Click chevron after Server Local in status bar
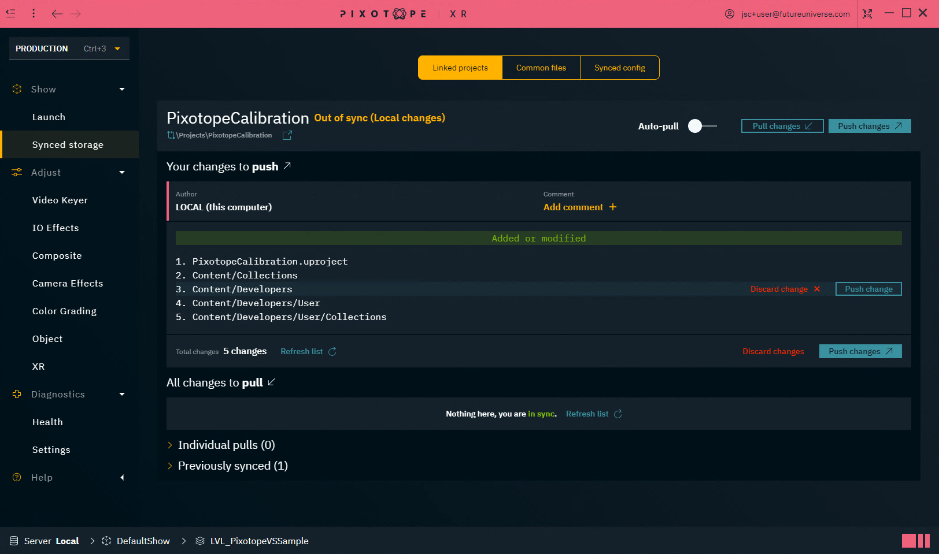 tap(92, 541)
